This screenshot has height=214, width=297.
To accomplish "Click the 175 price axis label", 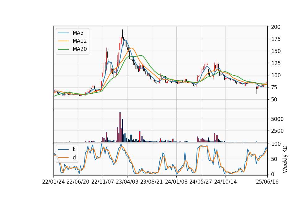I will click(276, 39).
